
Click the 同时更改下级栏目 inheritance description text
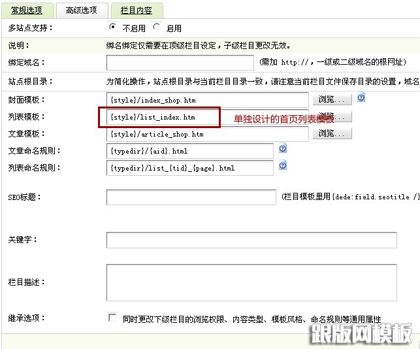(x=251, y=319)
